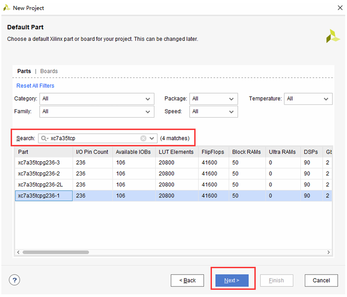Close the New Project dialog
Screen dimensions: 347x297
click(x=340, y=8)
